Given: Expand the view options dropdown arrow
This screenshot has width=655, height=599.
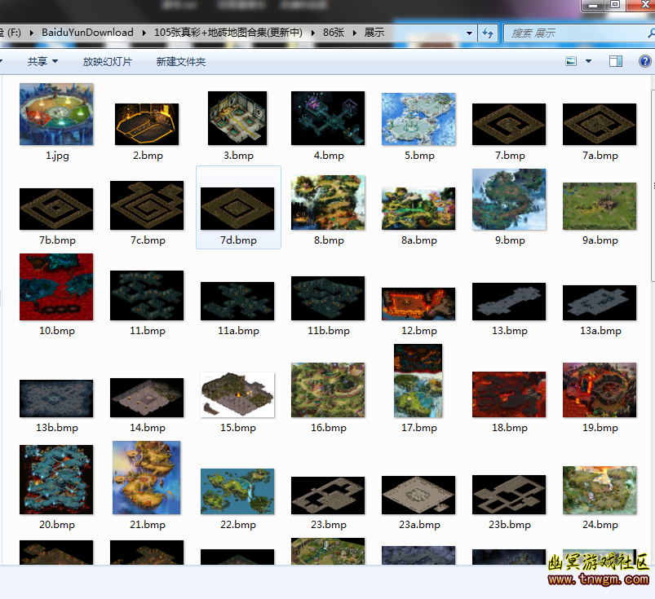Looking at the screenshot, I should 589,61.
